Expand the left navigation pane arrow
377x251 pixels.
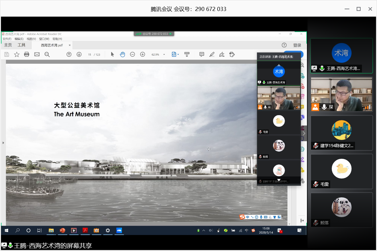tap(3, 143)
